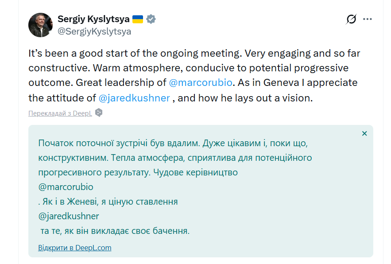Click the "Відкрити в DeepL.com" link
Image resolution: width=391 pixels, height=264 pixels.
(x=75, y=248)
